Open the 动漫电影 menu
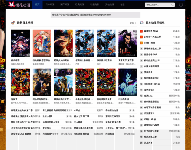 (95, 4)
